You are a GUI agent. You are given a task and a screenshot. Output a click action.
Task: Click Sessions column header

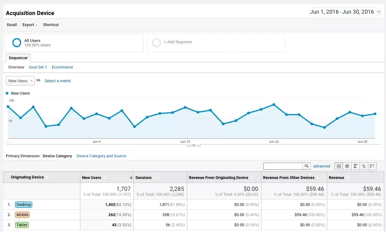tap(143, 178)
